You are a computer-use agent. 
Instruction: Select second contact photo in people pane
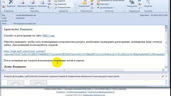(38, 83)
